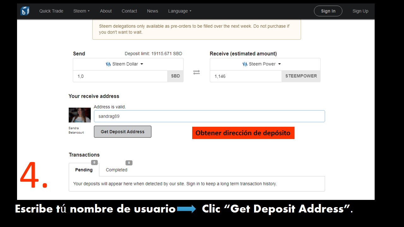Viewport: 404px width, 227px height.
Task: Click Sandra Betancourt's profile avatar thumbnail
Action: click(x=80, y=115)
